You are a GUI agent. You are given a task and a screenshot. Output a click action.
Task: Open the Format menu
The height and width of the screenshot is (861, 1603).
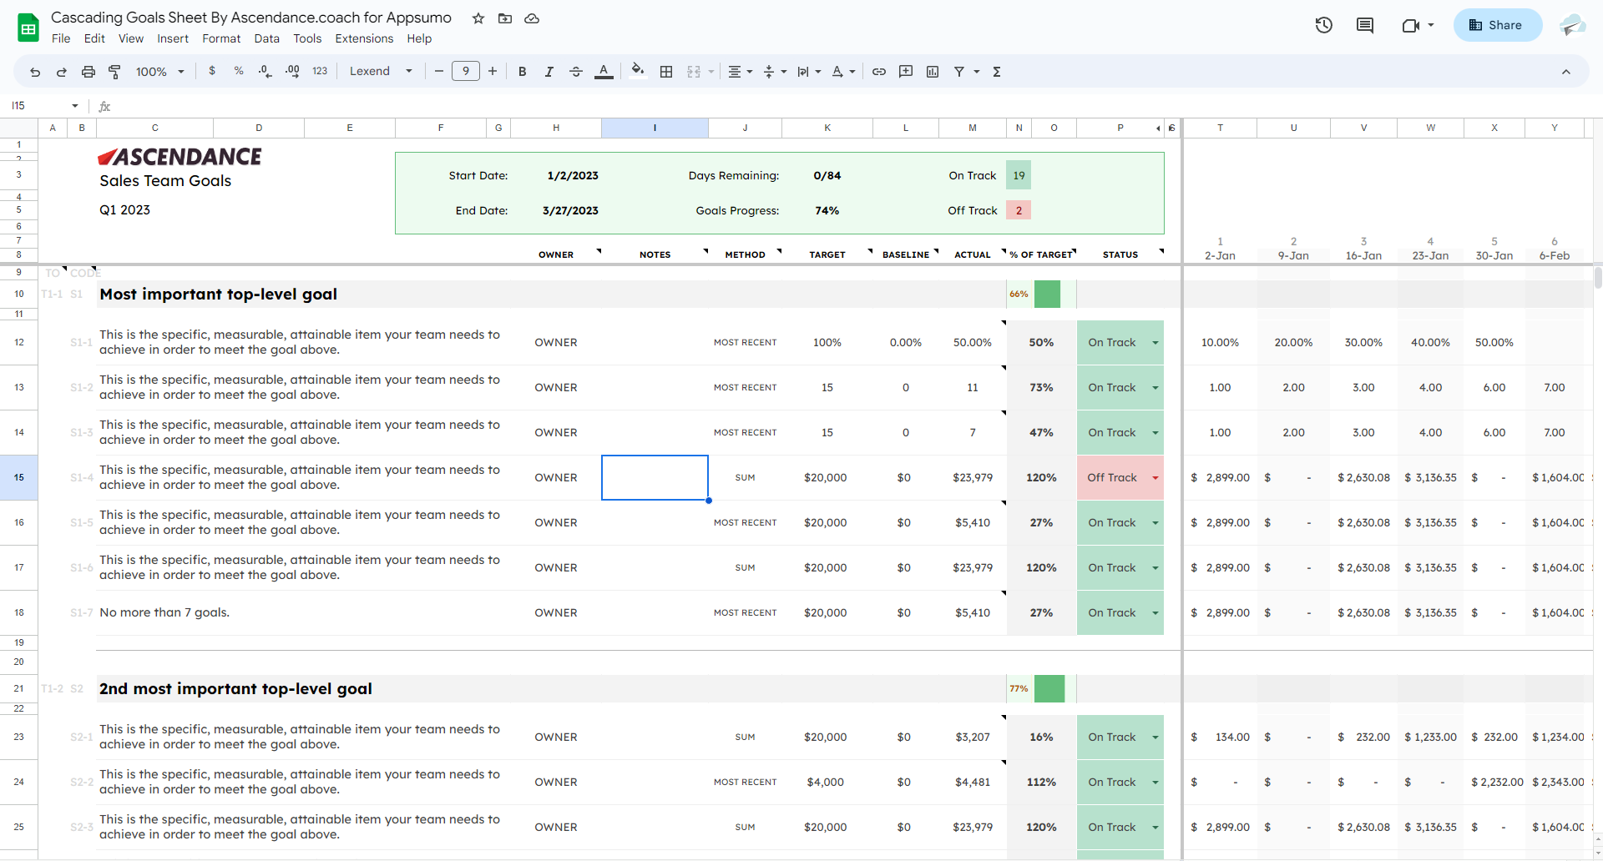point(221,38)
